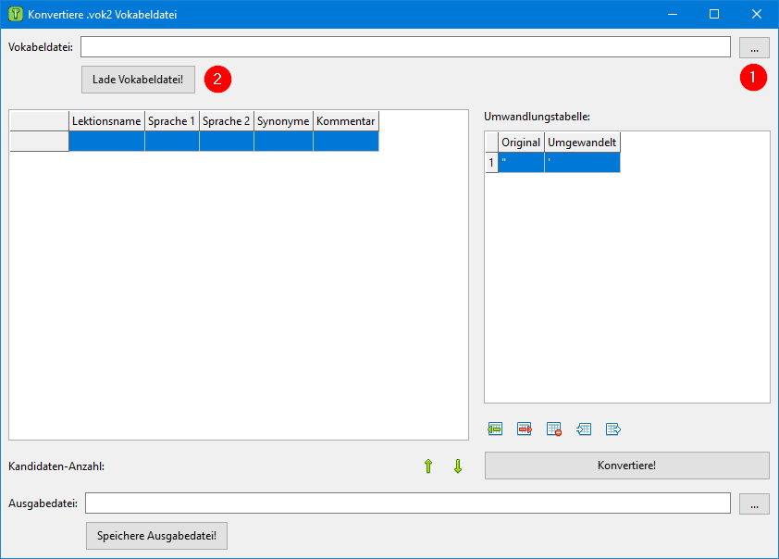Browse for Vokabeldatei with the ... button
This screenshot has width=779, height=559.
point(754,47)
